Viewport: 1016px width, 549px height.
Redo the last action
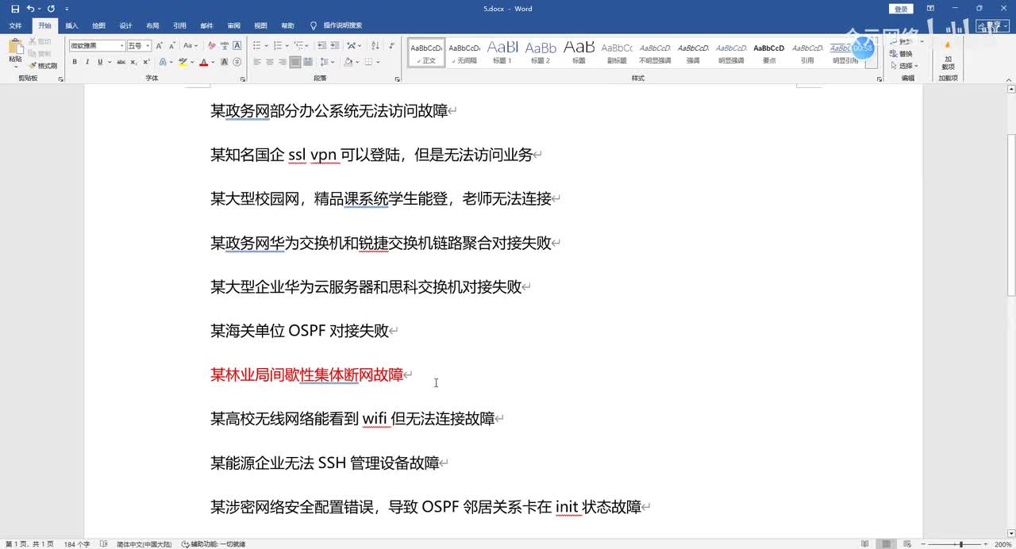52,9
